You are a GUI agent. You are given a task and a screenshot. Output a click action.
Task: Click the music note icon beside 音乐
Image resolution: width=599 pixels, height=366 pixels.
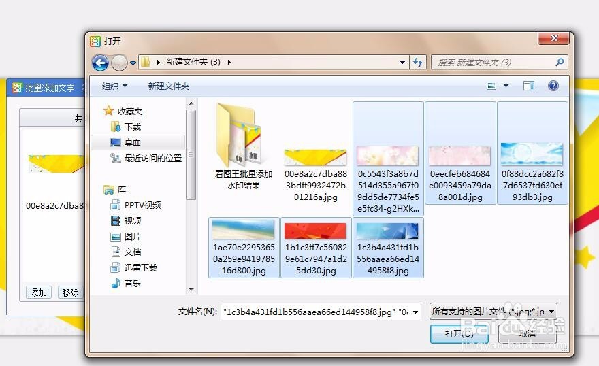pyautogui.click(x=115, y=283)
